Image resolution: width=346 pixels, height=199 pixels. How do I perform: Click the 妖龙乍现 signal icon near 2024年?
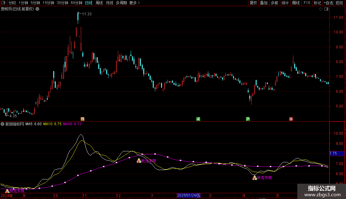click(x=7, y=191)
